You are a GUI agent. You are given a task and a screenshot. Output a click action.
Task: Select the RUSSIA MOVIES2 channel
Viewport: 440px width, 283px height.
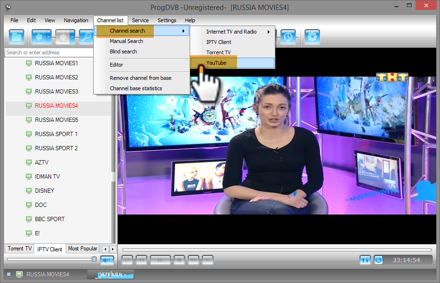(x=58, y=77)
